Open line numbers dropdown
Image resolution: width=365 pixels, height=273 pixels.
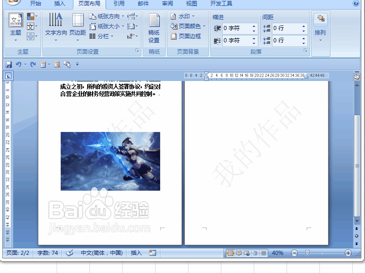pyautogui.click(x=132, y=26)
